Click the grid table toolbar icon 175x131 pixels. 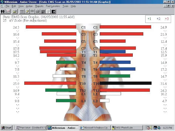(32, 11)
